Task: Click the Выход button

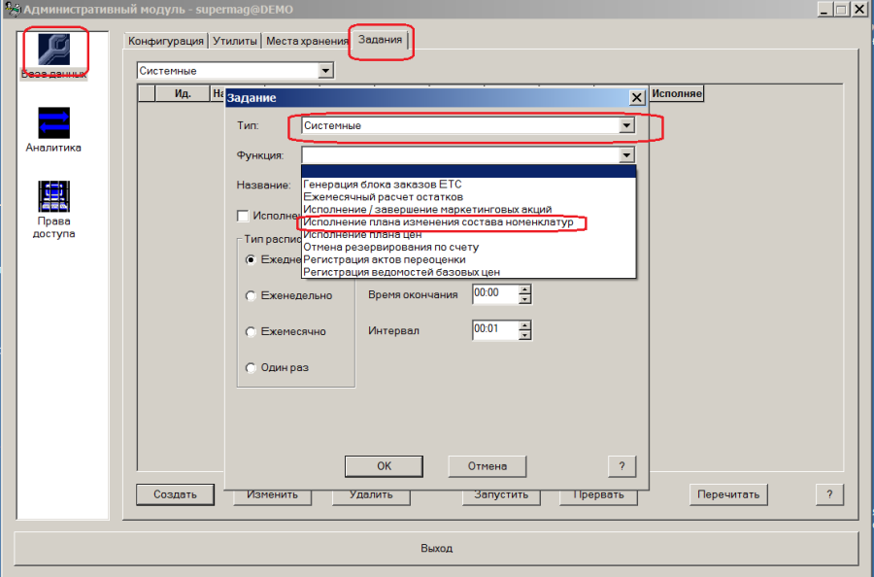Action: point(436,548)
